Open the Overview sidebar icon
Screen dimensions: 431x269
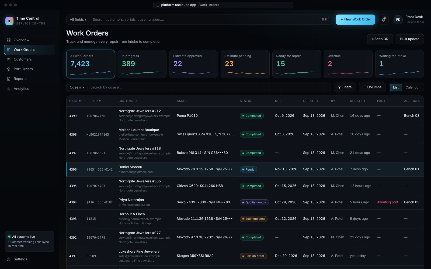click(x=9, y=40)
